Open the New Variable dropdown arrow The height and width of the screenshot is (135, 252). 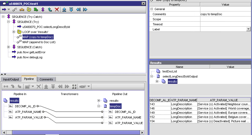[x=33, y=87]
